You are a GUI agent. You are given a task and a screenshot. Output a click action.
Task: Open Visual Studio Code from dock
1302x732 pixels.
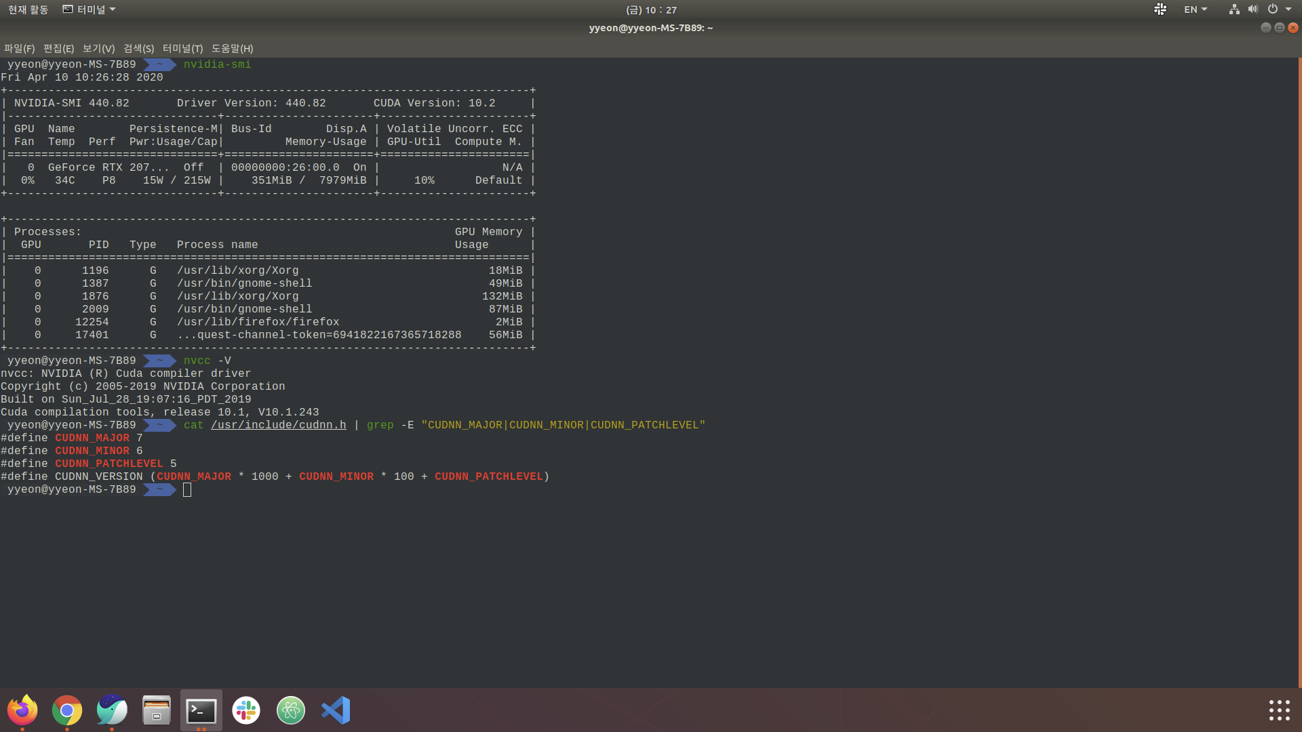click(336, 710)
